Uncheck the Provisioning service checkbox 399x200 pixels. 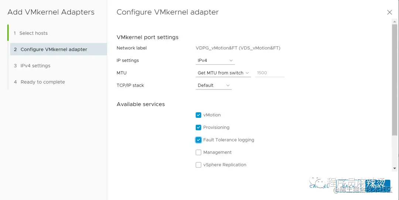(198, 127)
